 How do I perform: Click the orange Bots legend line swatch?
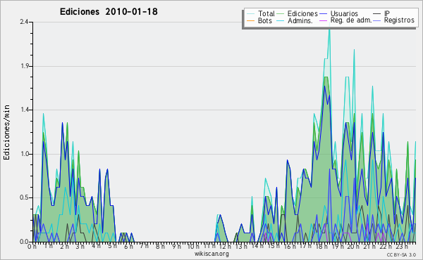tap(250, 20)
